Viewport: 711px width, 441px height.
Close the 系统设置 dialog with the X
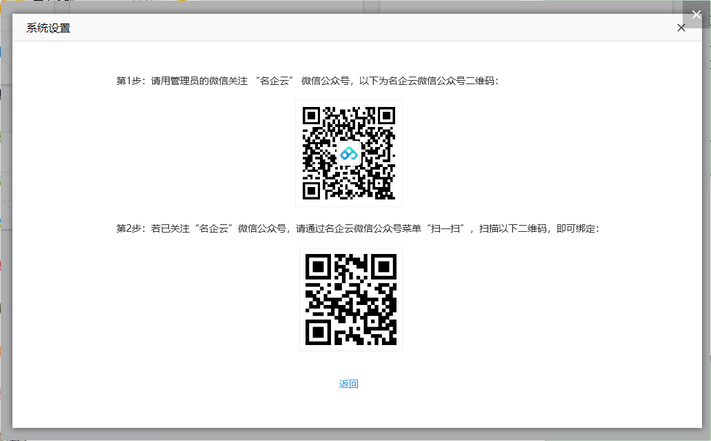coord(681,28)
